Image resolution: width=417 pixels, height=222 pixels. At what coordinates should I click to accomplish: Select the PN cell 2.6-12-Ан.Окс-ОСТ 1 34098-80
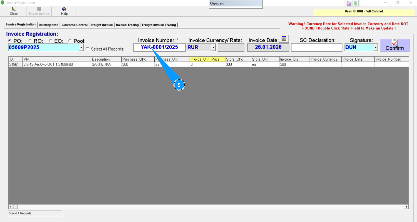click(x=57, y=64)
